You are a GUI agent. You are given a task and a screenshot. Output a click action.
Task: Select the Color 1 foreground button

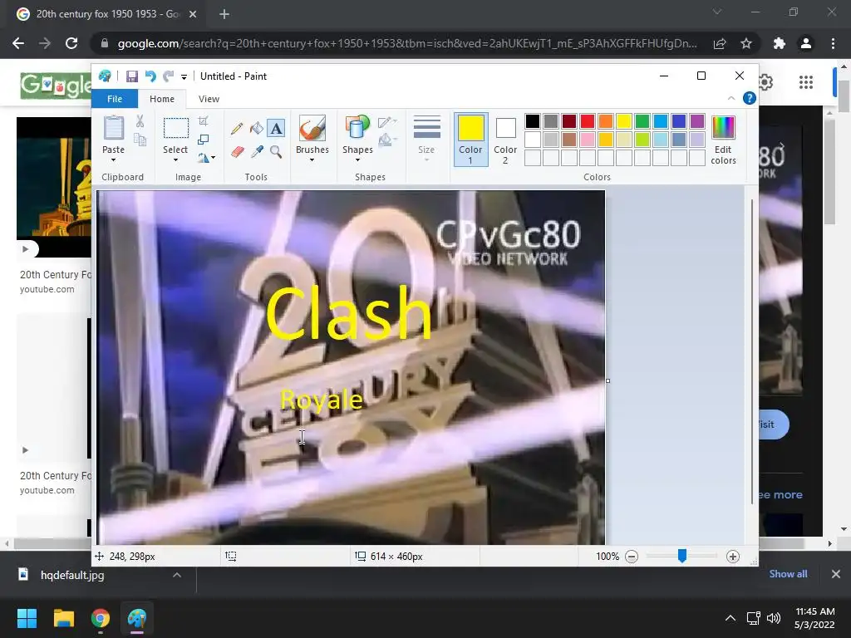point(470,140)
